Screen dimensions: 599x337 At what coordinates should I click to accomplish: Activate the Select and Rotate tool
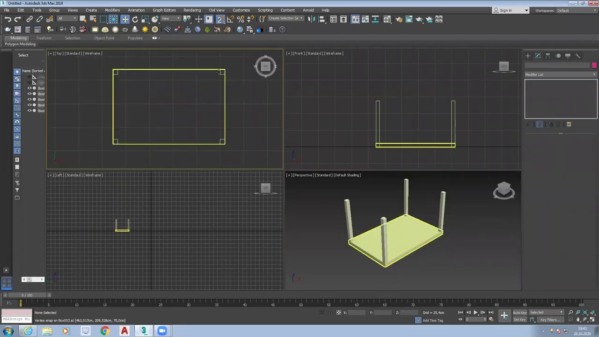135,19
